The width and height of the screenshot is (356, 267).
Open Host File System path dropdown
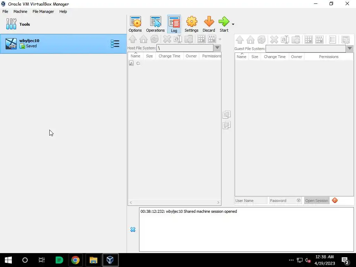coord(217,48)
